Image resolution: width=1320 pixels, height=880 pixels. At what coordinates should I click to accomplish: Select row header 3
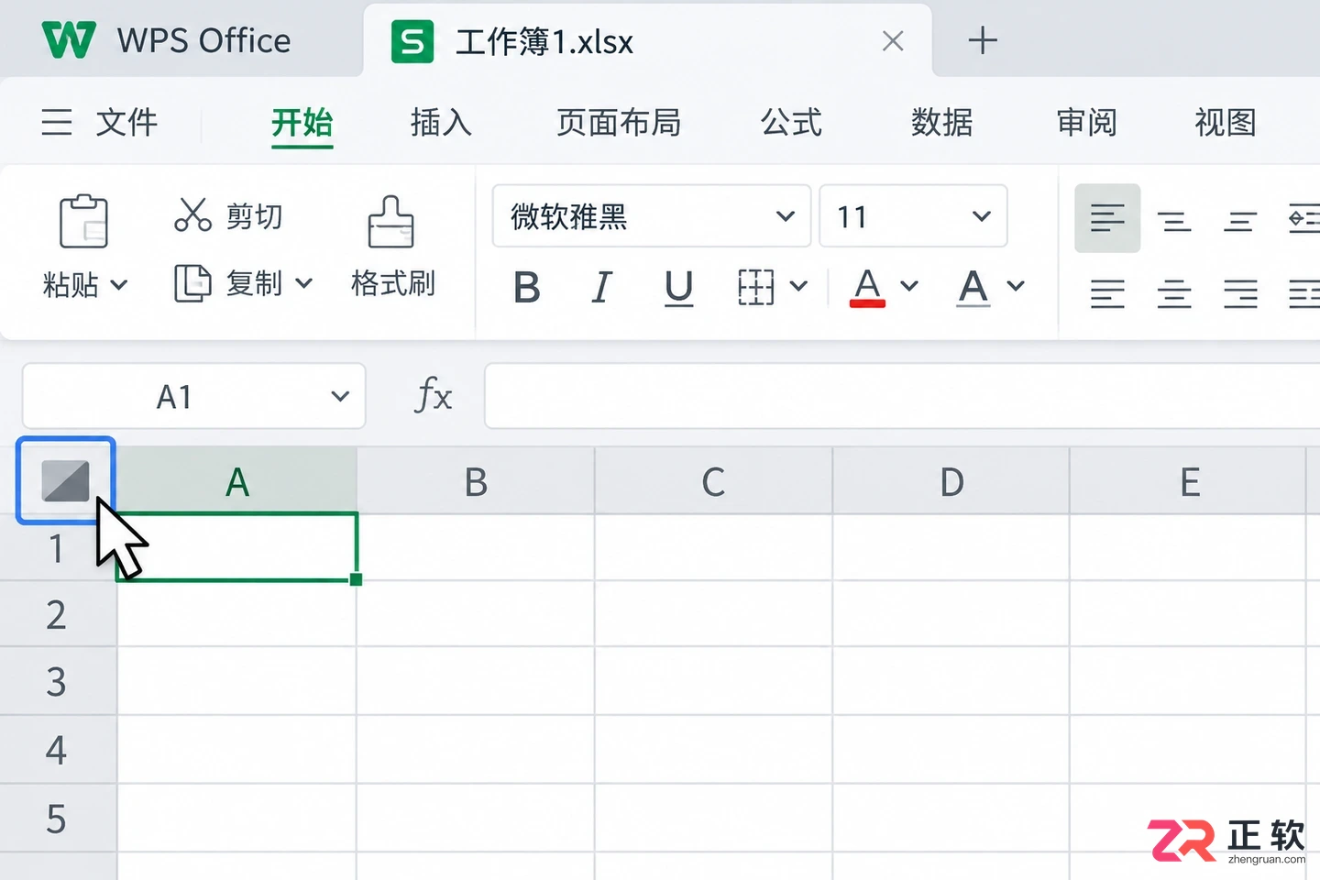click(57, 682)
